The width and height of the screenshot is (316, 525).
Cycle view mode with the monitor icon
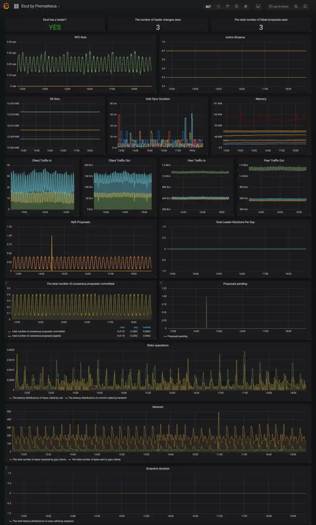point(258,6)
